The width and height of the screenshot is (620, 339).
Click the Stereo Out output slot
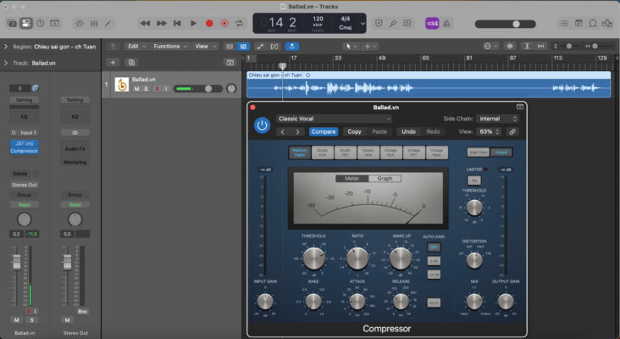[24, 185]
